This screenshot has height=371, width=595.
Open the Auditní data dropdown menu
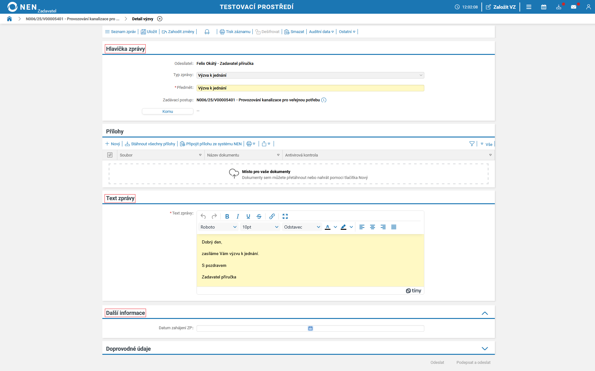tap(321, 32)
